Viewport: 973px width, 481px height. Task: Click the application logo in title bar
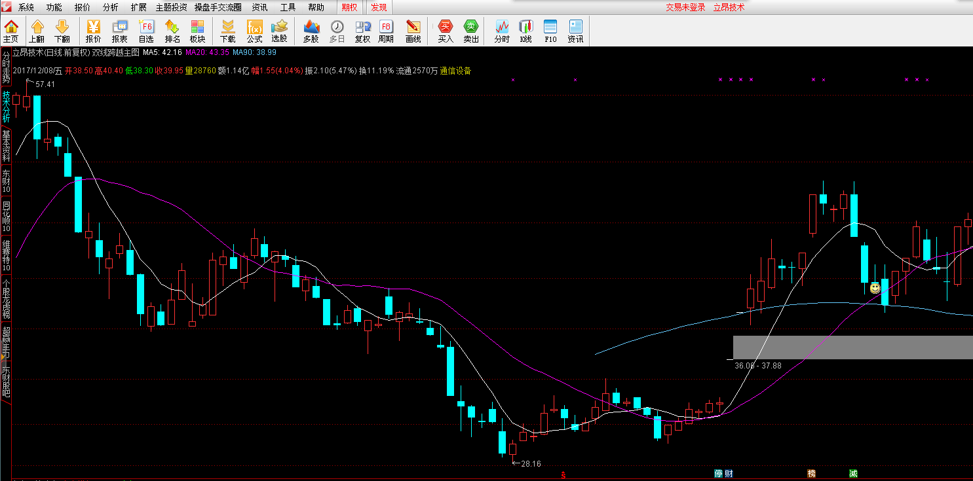[x=7, y=7]
